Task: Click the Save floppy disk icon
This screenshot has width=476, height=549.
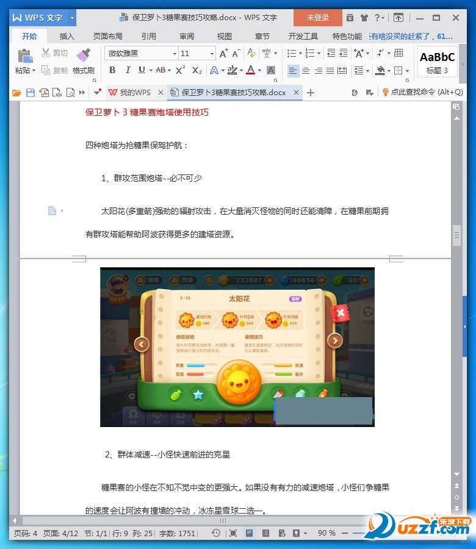Action: (x=31, y=93)
